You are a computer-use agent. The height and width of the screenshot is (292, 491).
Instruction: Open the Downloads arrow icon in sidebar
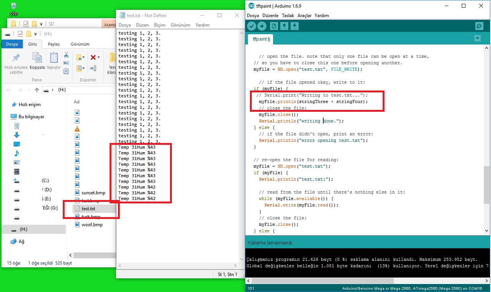click(16, 135)
